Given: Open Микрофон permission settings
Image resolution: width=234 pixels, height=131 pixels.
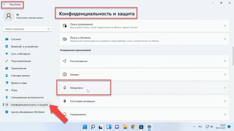Looking at the screenshot, I should click(x=144, y=88).
